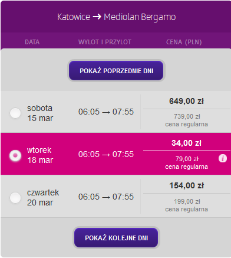The image size is (231, 258).
Task: Select the sobota 15 mar radio button
Action: click(x=15, y=113)
